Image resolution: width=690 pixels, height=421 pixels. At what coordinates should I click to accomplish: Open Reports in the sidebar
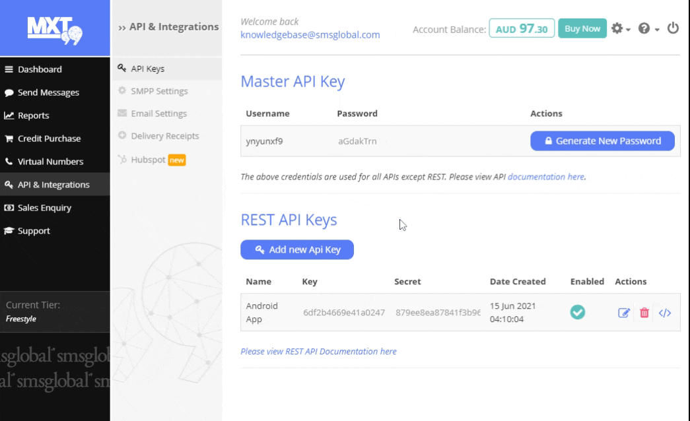(33, 115)
